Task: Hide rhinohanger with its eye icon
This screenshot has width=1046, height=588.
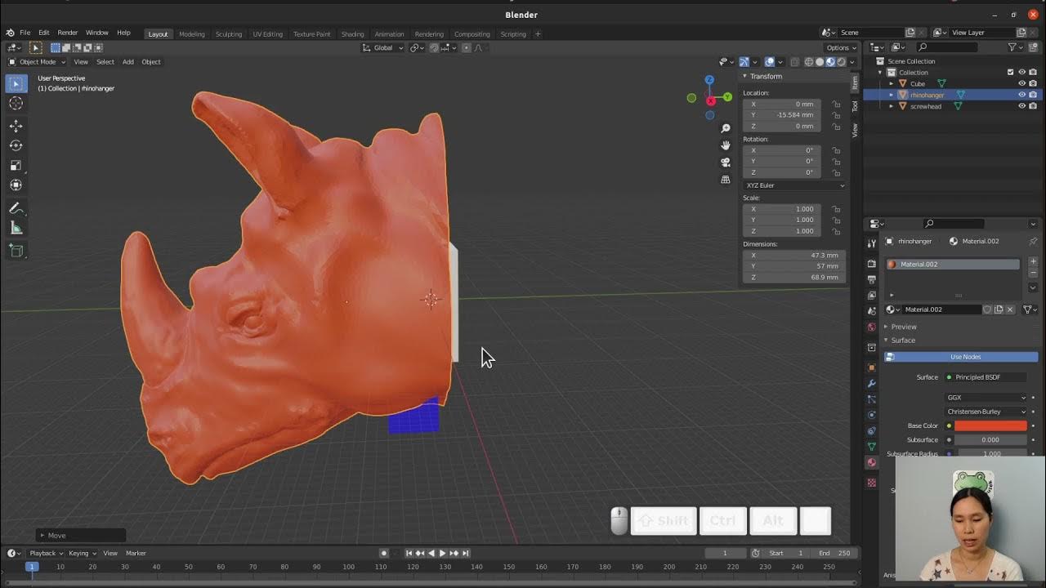Action: point(1021,95)
